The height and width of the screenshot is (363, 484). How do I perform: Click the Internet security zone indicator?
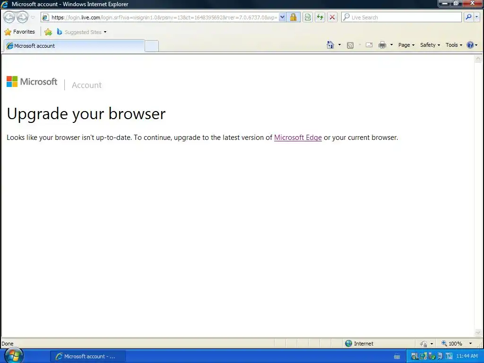coord(359,344)
